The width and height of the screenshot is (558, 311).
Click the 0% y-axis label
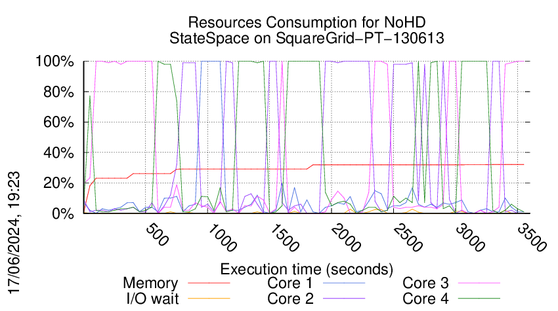(63, 213)
